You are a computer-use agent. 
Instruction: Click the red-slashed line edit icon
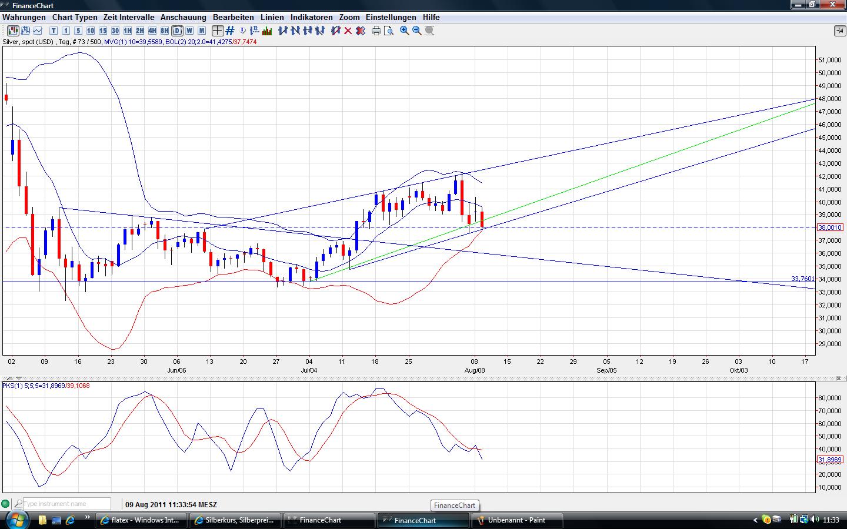click(x=336, y=31)
